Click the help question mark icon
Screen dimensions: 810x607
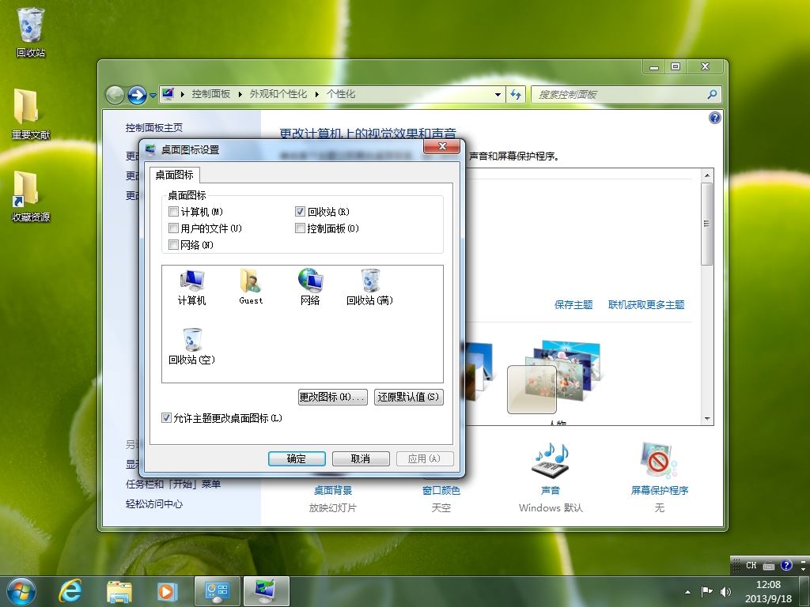[x=714, y=118]
